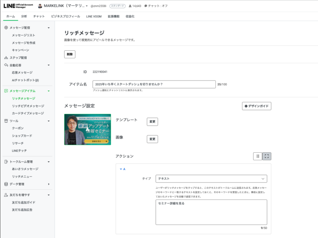
Task: Open the 分析 tab
Action: click(x=24, y=16)
